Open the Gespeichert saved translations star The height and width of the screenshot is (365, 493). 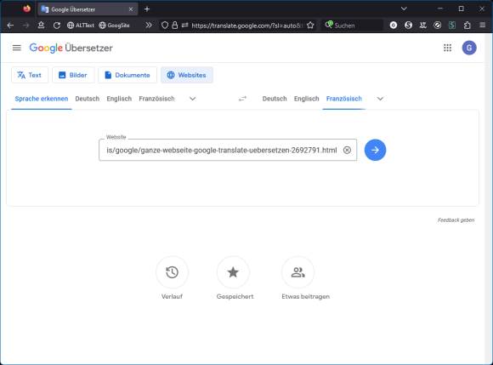233,272
